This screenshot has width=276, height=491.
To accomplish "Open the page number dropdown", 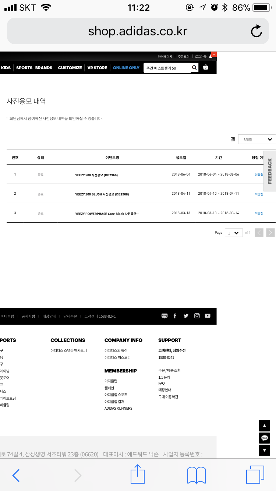I will pos(234,233).
